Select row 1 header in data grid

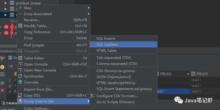coord(10,80)
